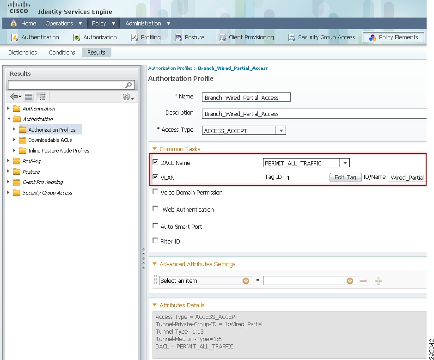
Task: Click the drag handle of the attribute row
Action: [155, 280]
